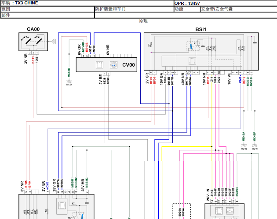Select the TX3 CHINE vehicle header
Screen dimensions: 277x219
pyautogui.click(x=26, y=3)
